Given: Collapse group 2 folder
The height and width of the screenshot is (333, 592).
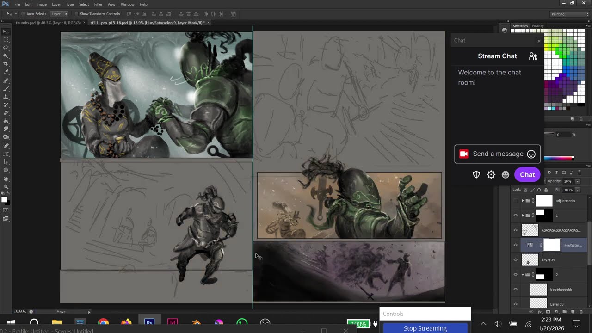Looking at the screenshot, I should point(523,275).
